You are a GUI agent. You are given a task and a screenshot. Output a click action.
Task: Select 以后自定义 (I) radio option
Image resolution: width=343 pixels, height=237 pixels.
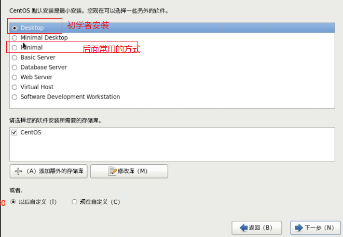(x=13, y=202)
